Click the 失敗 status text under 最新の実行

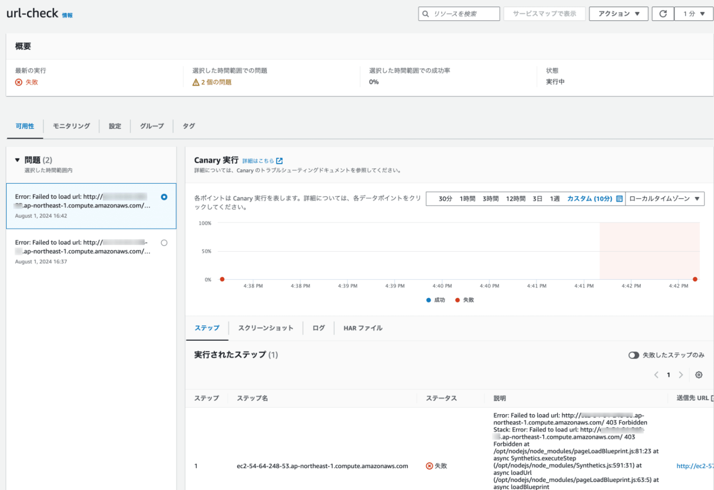pyautogui.click(x=31, y=82)
